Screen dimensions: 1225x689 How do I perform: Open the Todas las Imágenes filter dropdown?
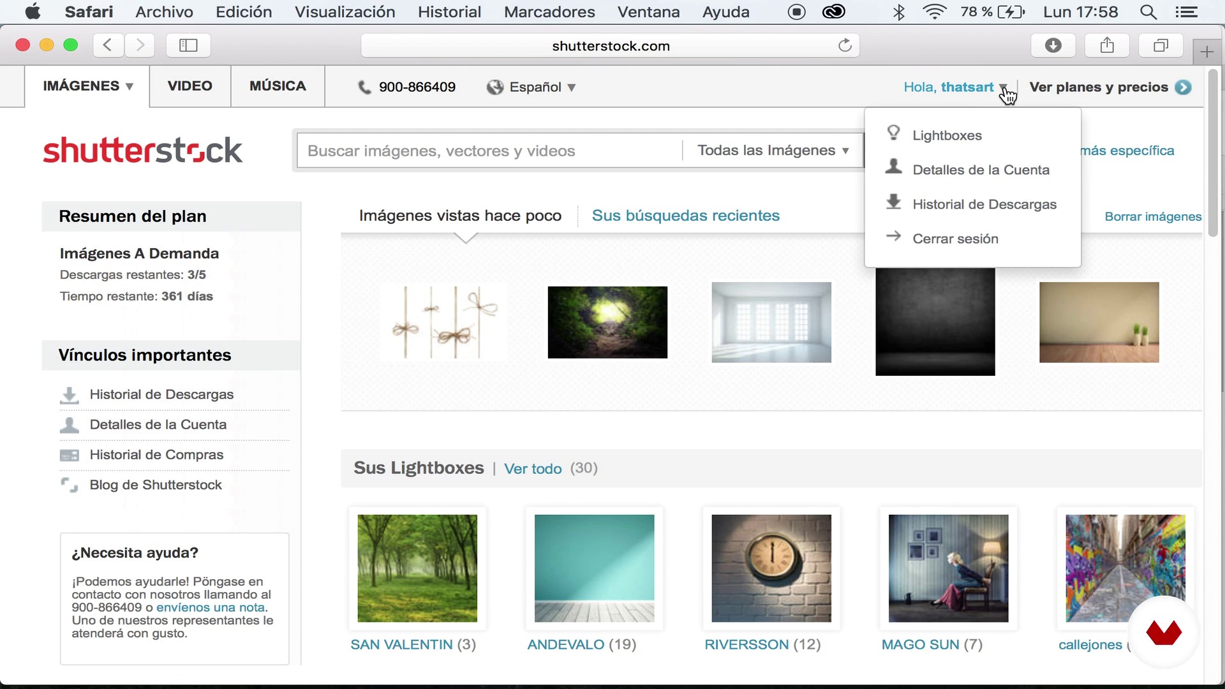coord(773,151)
